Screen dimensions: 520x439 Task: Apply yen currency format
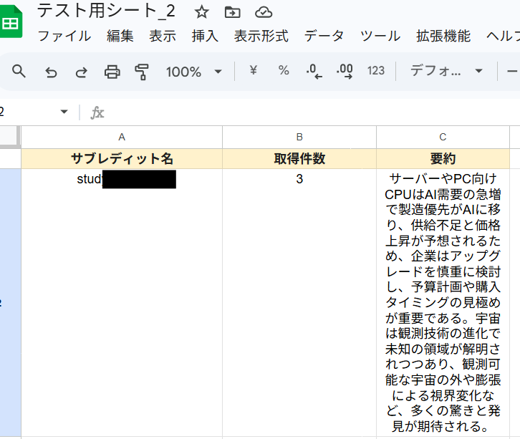[x=253, y=70]
